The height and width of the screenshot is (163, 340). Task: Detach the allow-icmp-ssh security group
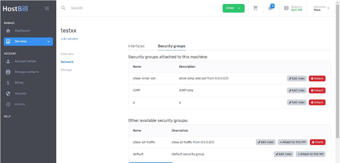(317, 79)
